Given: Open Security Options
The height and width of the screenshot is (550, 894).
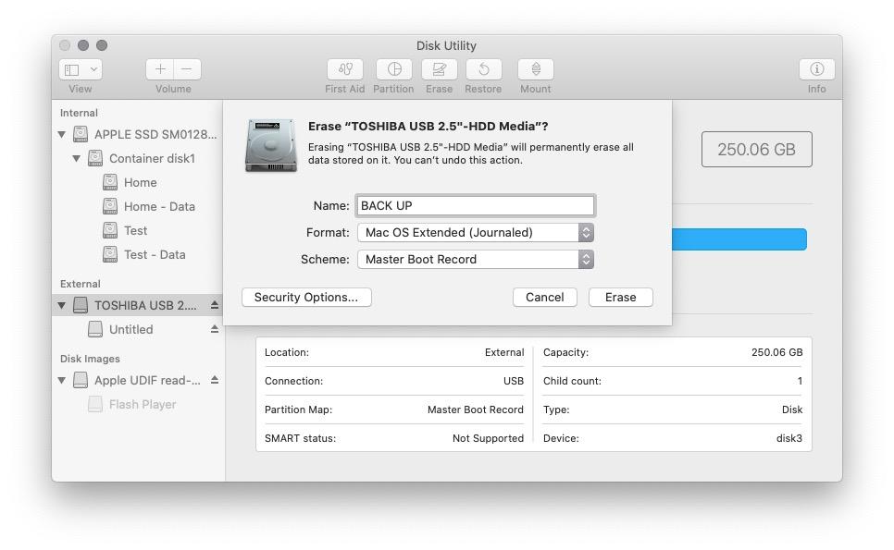Looking at the screenshot, I should [x=306, y=298].
